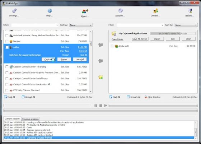
Task: Click the Import button
Action: coord(157,39)
